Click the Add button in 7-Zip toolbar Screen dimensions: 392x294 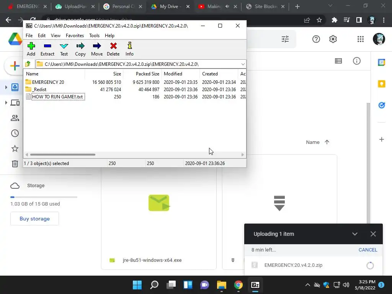point(31,49)
